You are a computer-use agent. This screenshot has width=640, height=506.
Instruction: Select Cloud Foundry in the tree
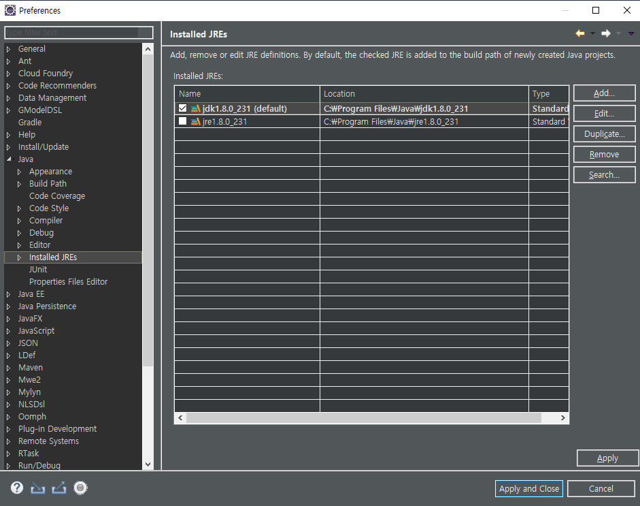[46, 73]
